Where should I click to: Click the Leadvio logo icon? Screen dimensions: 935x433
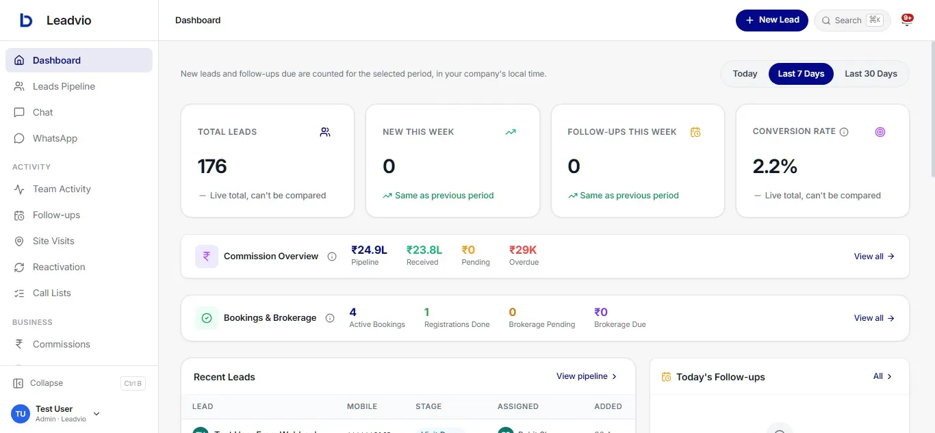coord(26,21)
